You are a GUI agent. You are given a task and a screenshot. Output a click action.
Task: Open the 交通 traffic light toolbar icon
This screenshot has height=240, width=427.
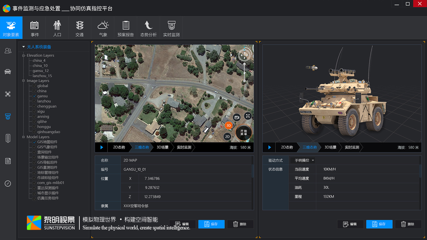coord(80,28)
